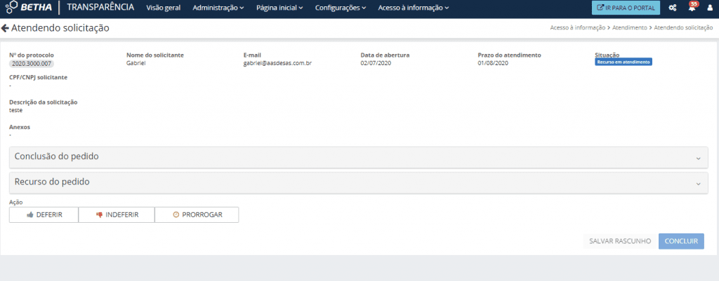
Task: Open the user profile icon
Action: click(x=709, y=8)
